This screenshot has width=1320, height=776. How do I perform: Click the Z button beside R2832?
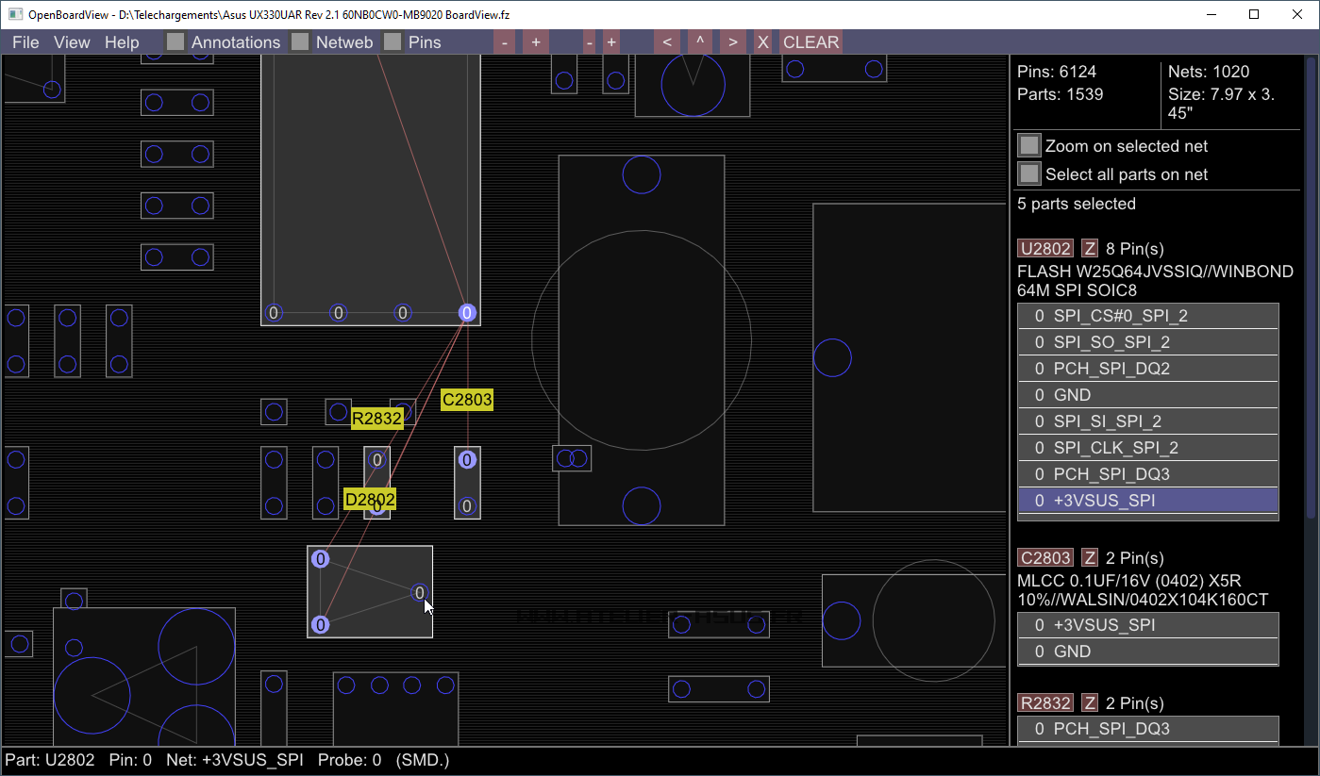[x=1090, y=703]
